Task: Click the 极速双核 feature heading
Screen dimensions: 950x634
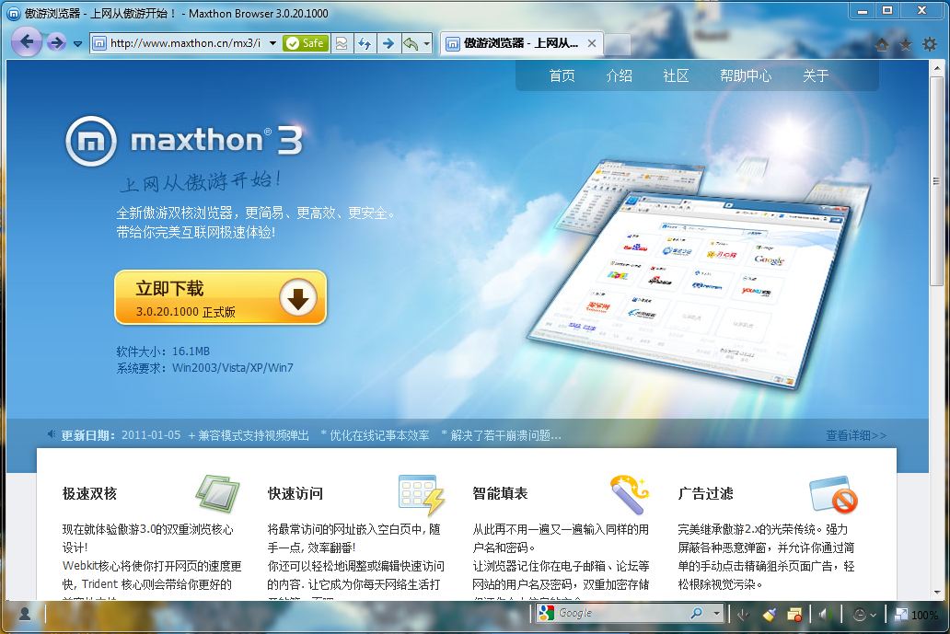Action: (89, 493)
